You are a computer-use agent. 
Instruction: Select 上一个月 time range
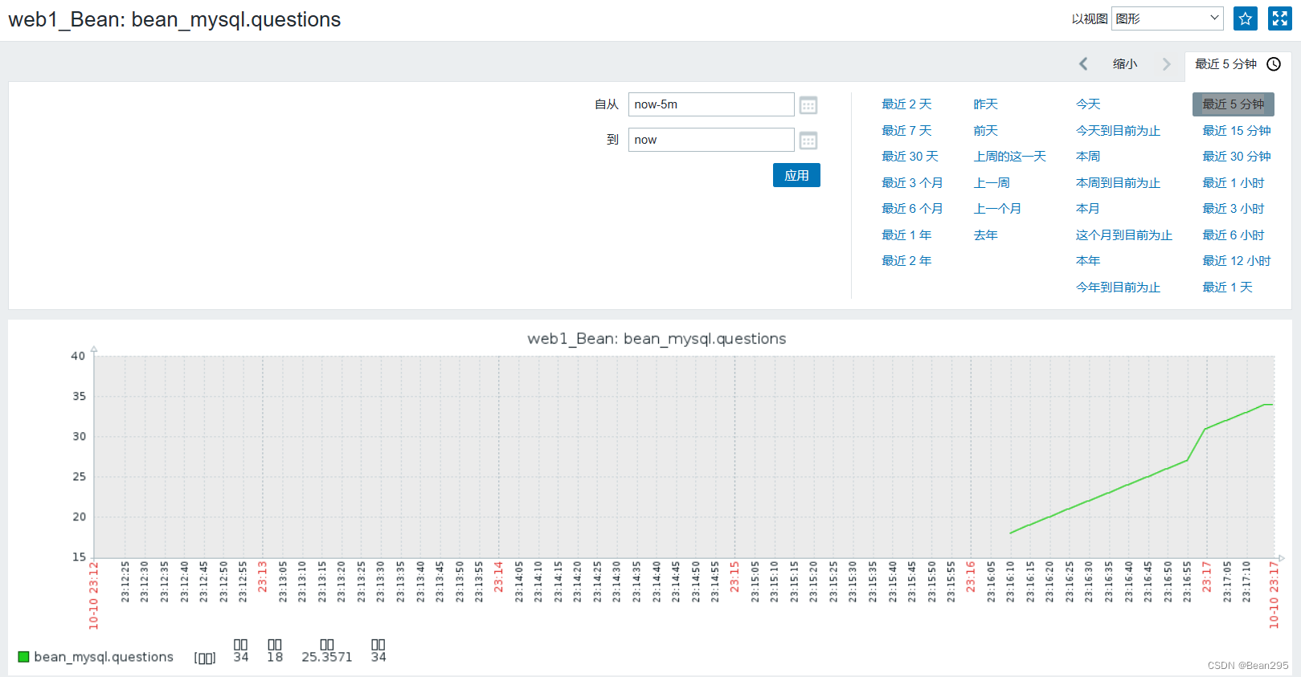click(x=997, y=209)
